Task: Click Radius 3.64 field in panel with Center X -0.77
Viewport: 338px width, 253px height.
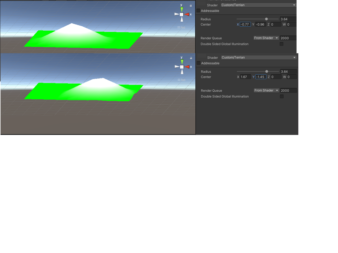Action: coord(288,19)
